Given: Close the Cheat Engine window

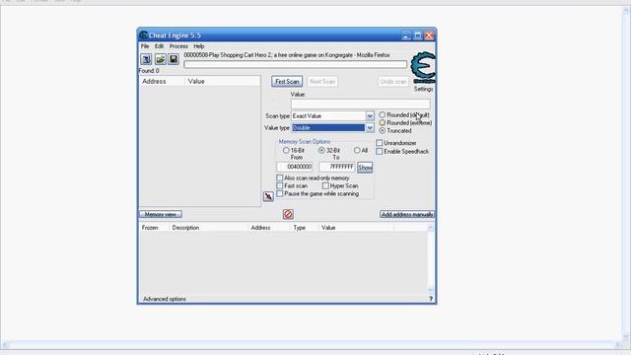Looking at the screenshot, I should [430, 35].
